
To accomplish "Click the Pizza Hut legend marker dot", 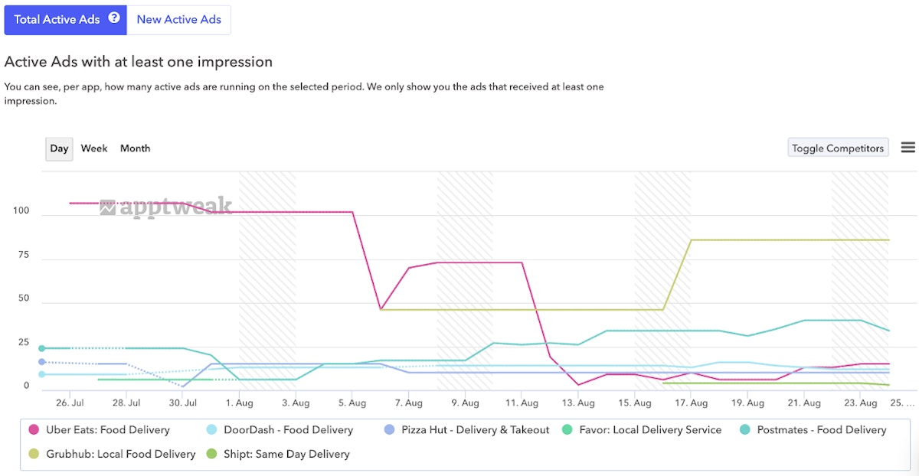I will (x=388, y=430).
